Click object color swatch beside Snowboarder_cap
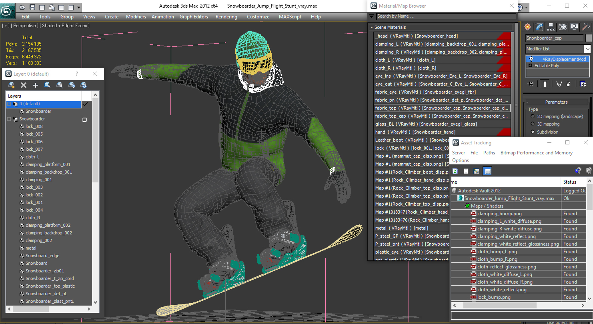This screenshot has width=593, height=324. point(589,38)
